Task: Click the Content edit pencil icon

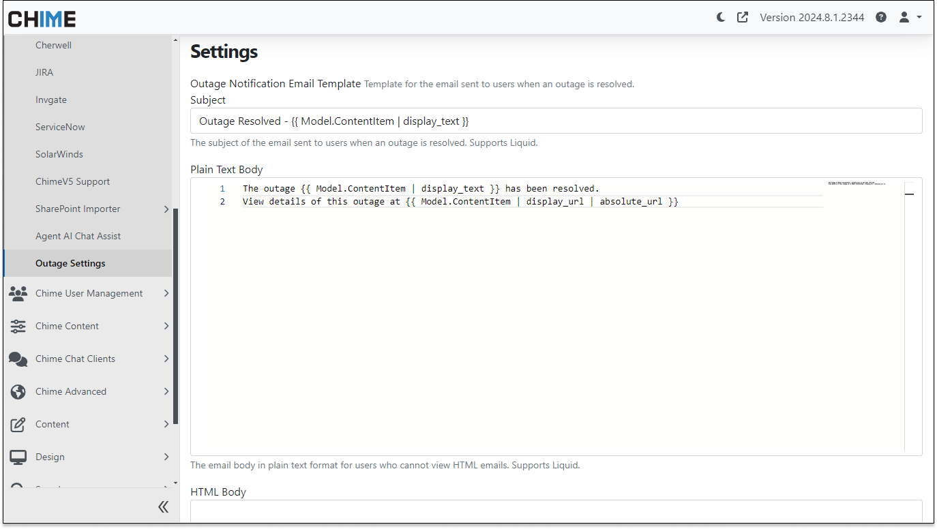Action: click(x=18, y=424)
